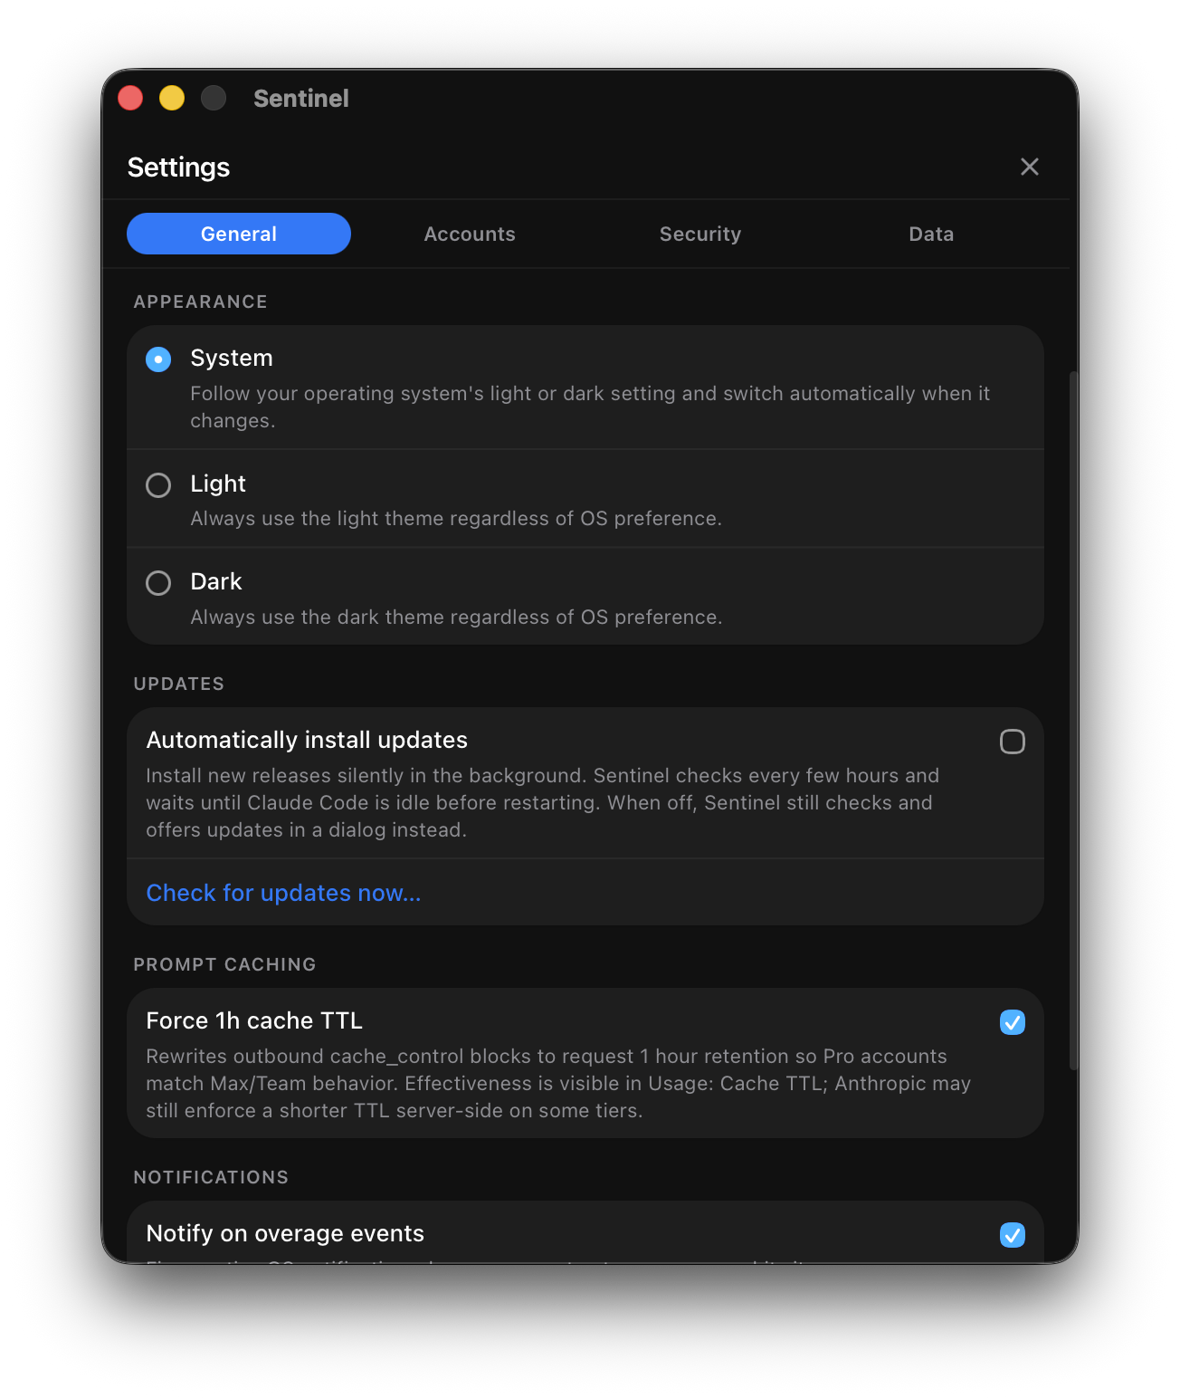The width and height of the screenshot is (1180, 1398).
Task: Click the cache TTL description paragraph
Action: click(x=558, y=1084)
